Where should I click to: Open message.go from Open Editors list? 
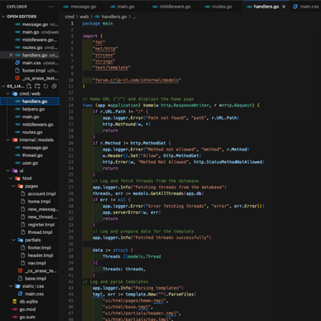tap(30, 24)
